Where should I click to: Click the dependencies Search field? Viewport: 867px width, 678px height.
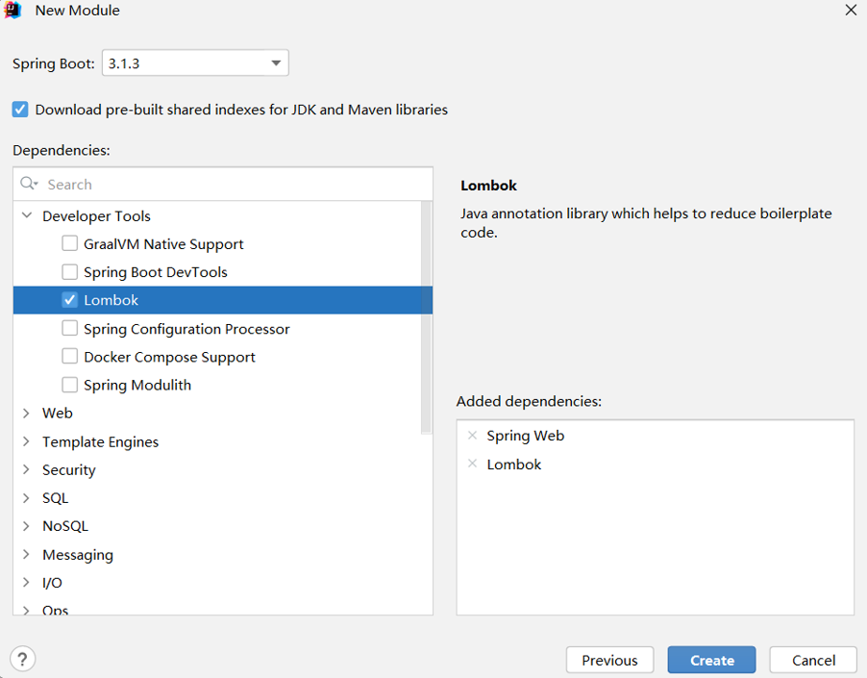pyautogui.click(x=231, y=184)
